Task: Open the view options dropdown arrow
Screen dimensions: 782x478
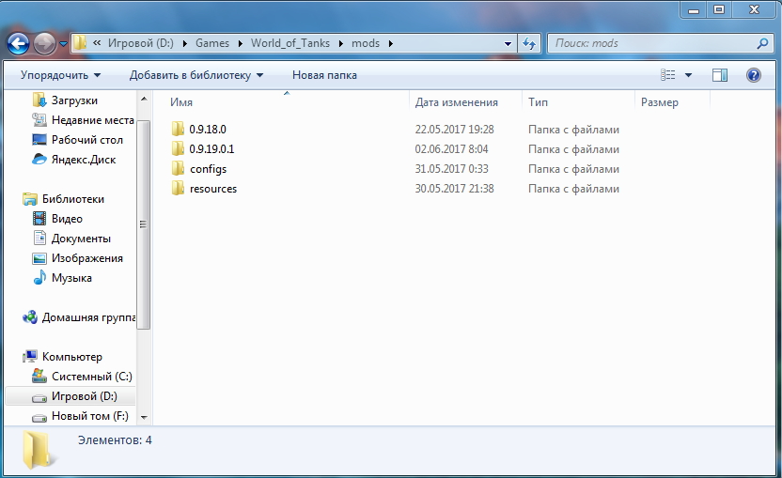Action: 688,75
